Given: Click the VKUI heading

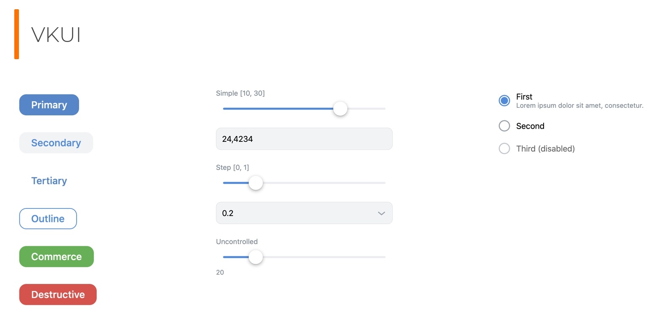Looking at the screenshot, I should pyautogui.click(x=56, y=35).
